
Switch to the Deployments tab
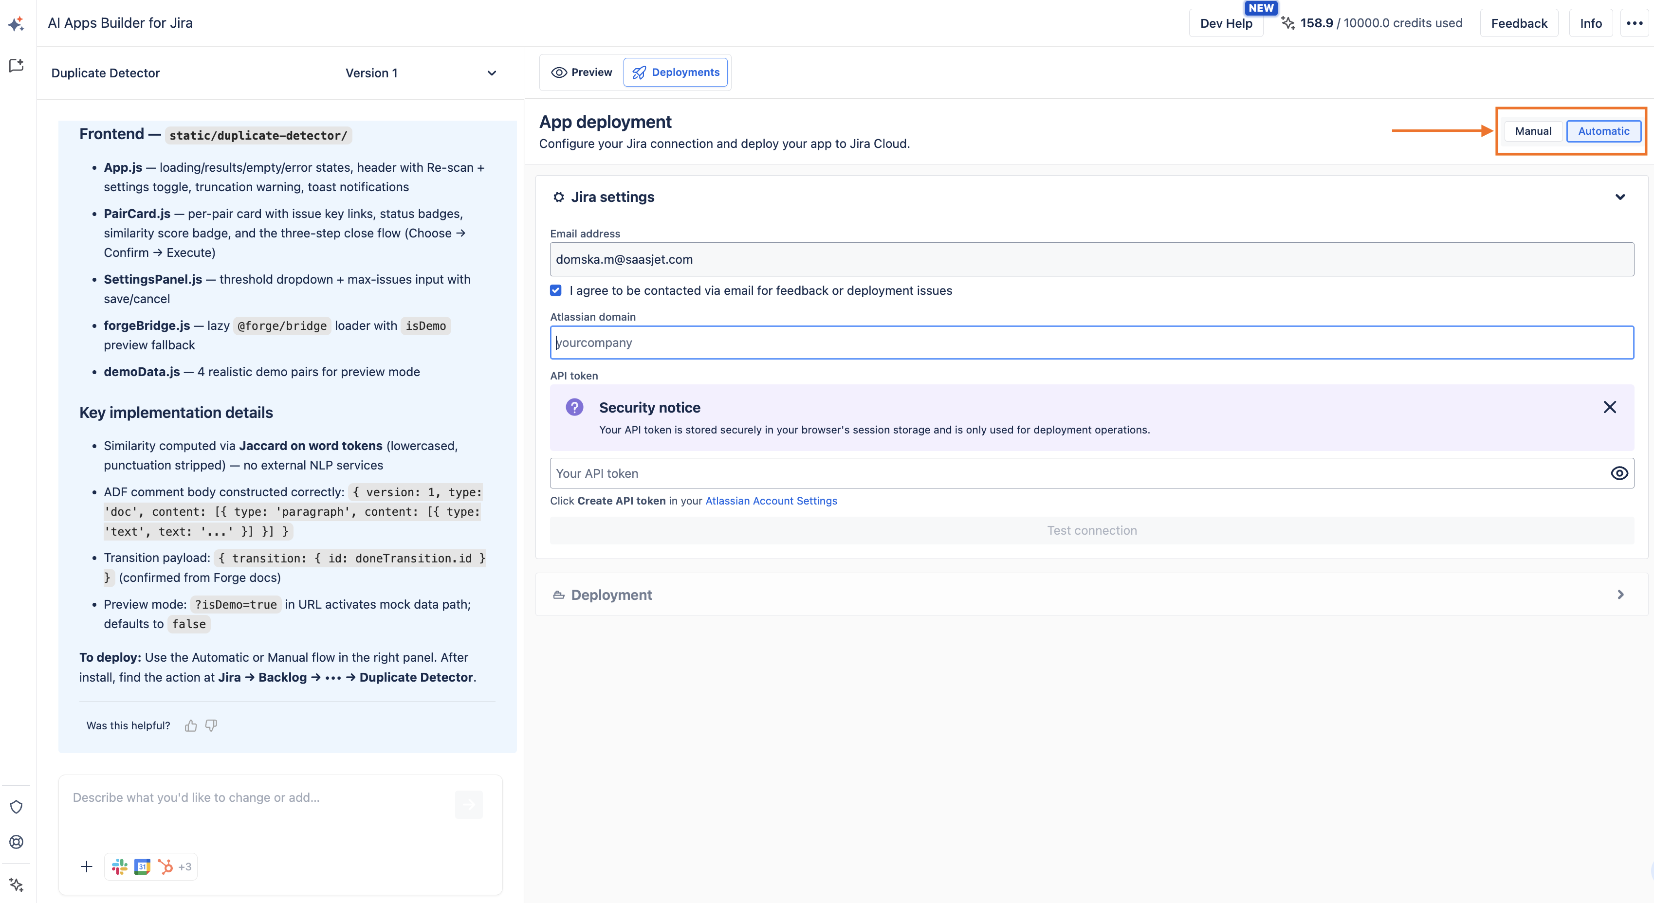click(676, 72)
